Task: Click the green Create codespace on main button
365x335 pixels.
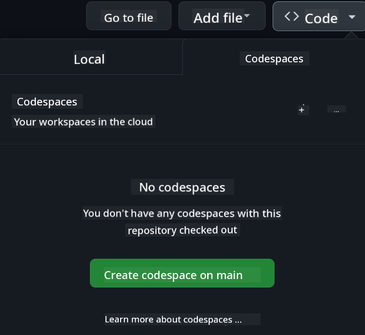Action: (x=182, y=273)
